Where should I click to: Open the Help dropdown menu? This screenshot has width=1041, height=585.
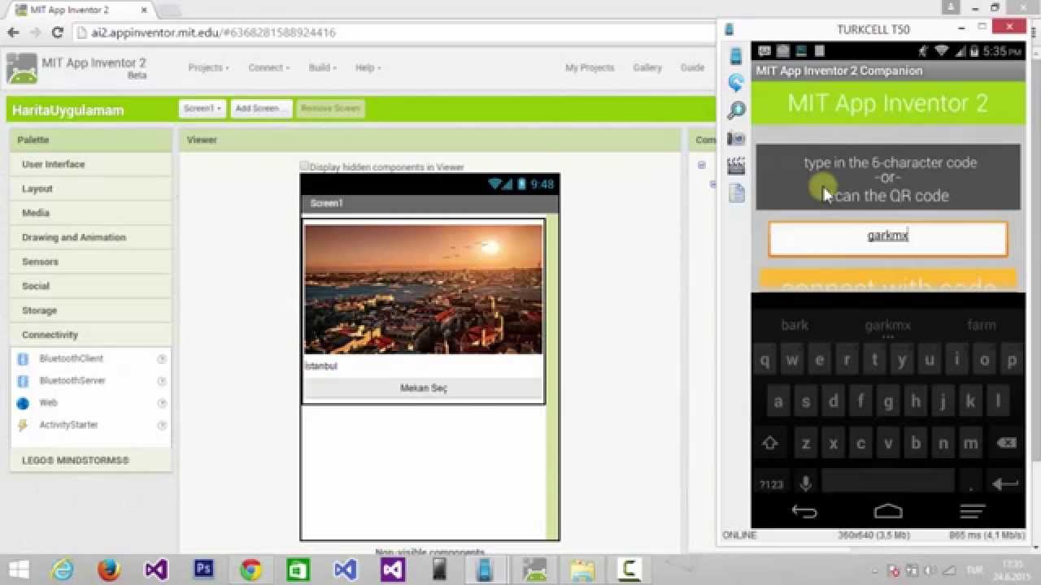(x=368, y=68)
